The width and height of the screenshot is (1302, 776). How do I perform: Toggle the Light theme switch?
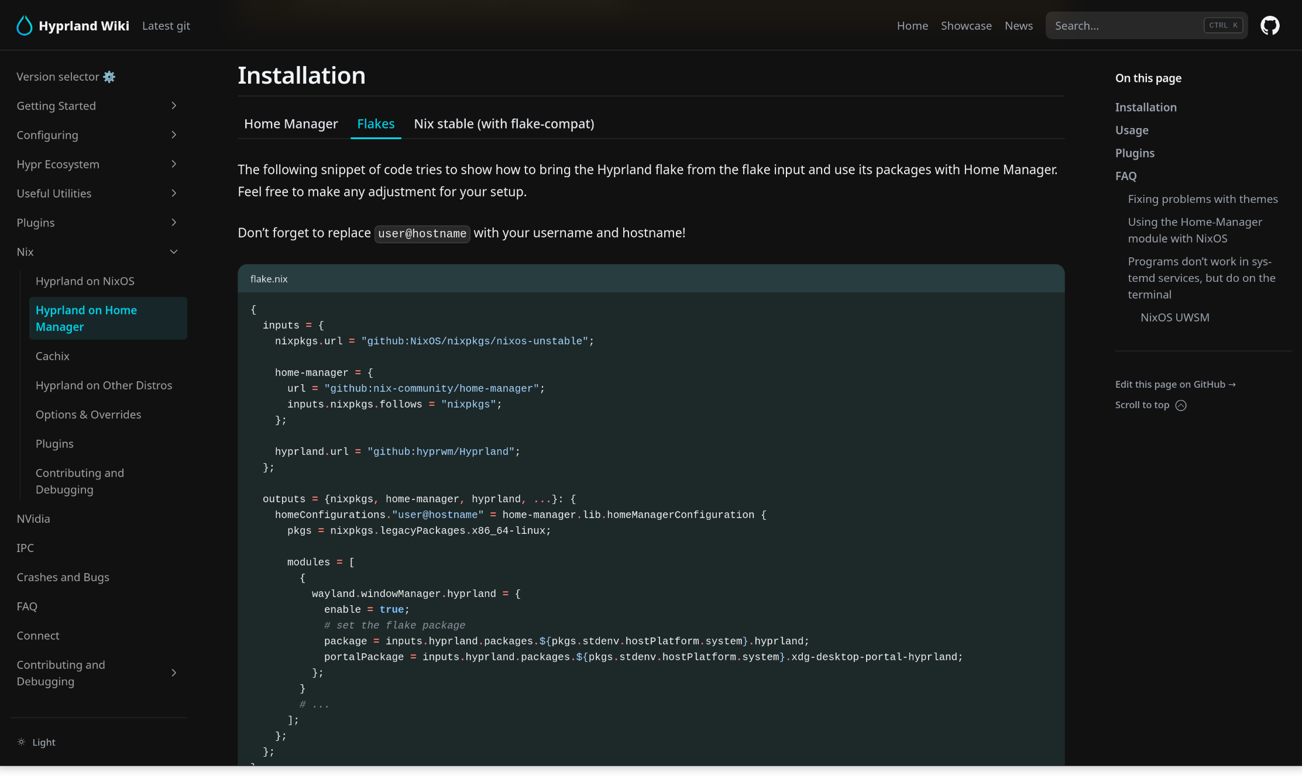tap(43, 742)
